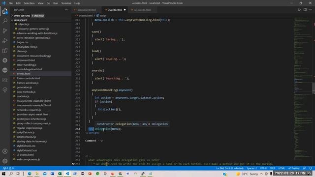
Task: Split the editor to the right
Action: click(x=305, y=10)
